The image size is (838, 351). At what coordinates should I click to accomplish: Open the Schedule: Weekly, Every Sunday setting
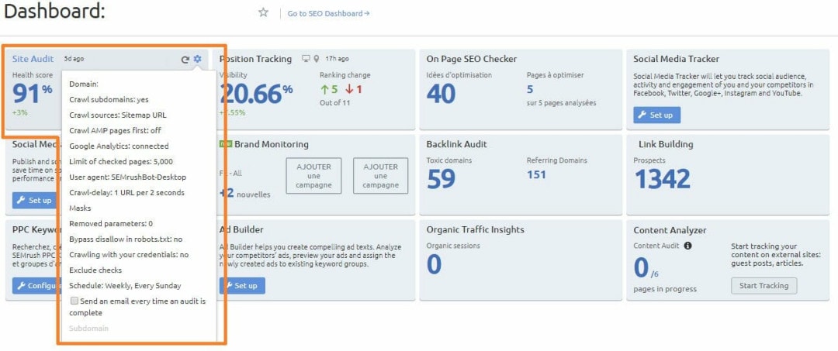tap(124, 285)
